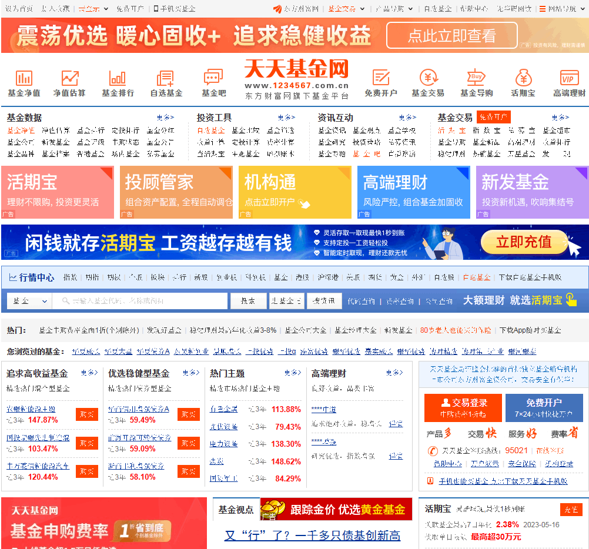Click the 点此立即查看 button in the top banner
Screen dimensions: 589x549
[x=452, y=35]
